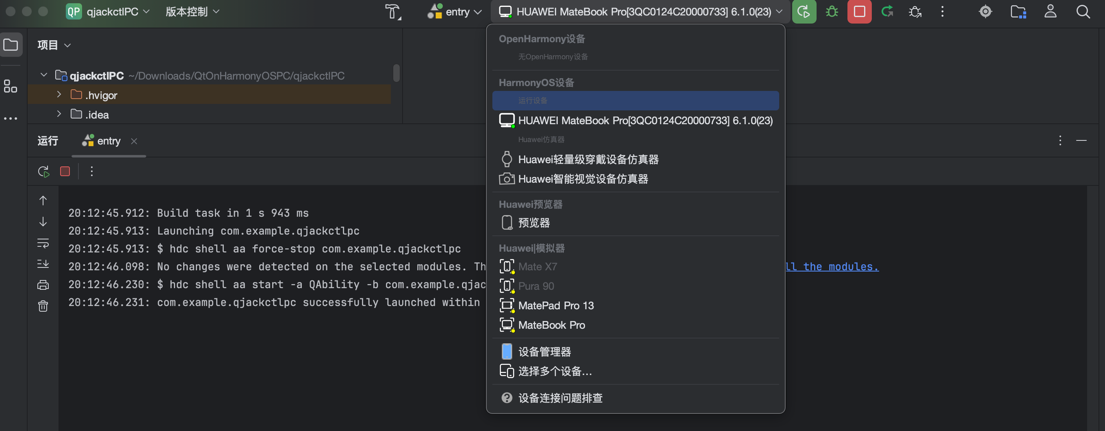1105x431 pixels.
Task: Open more options in Run panel toolbar
Action: [x=91, y=171]
